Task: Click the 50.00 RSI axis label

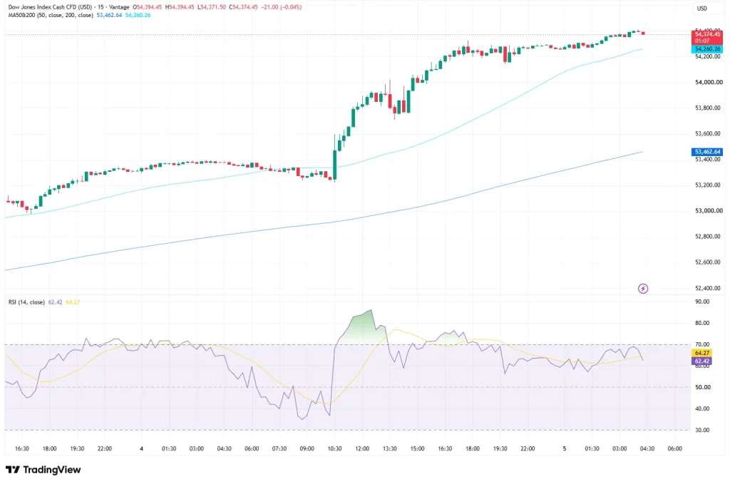Action: click(x=702, y=387)
